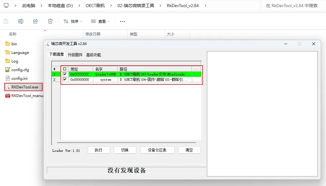Click the browse cell at end of row 2
The image size is (326, 186).
[196, 79]
